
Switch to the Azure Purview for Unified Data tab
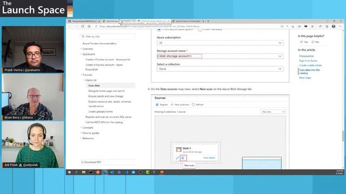pos(188,21)
